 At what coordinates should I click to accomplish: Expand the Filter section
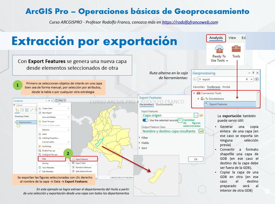(x=140, y=138)
